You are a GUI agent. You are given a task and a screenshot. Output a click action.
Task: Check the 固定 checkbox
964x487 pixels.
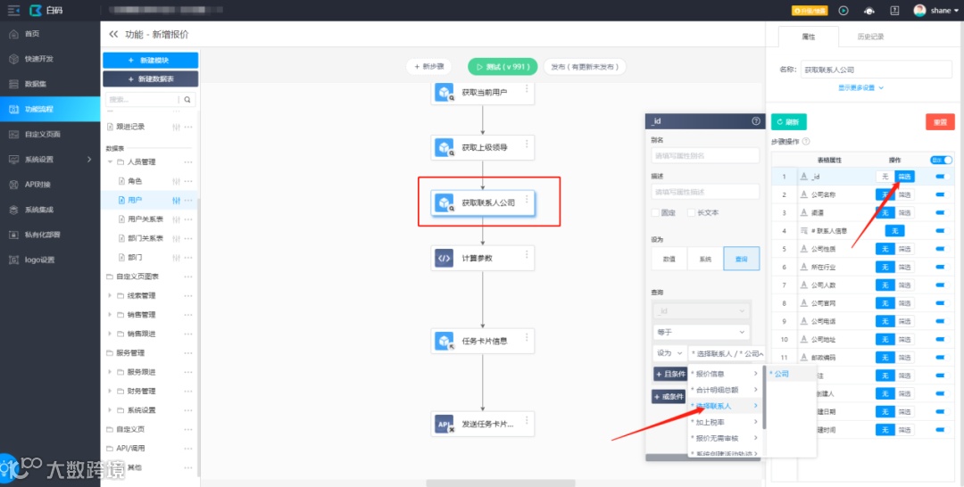(655, 212)
